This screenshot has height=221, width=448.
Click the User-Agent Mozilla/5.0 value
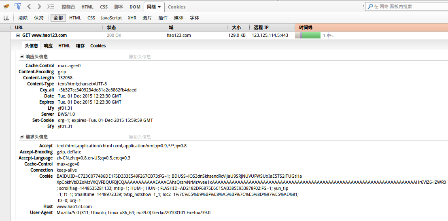point(134,213)
